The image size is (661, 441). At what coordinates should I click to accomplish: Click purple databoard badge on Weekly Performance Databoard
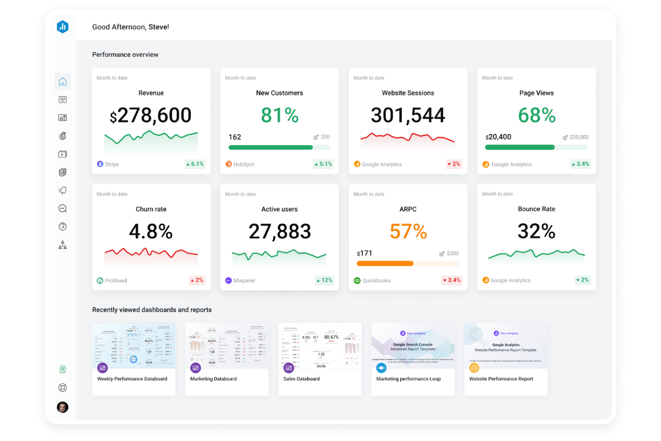(x=103, y=368)
